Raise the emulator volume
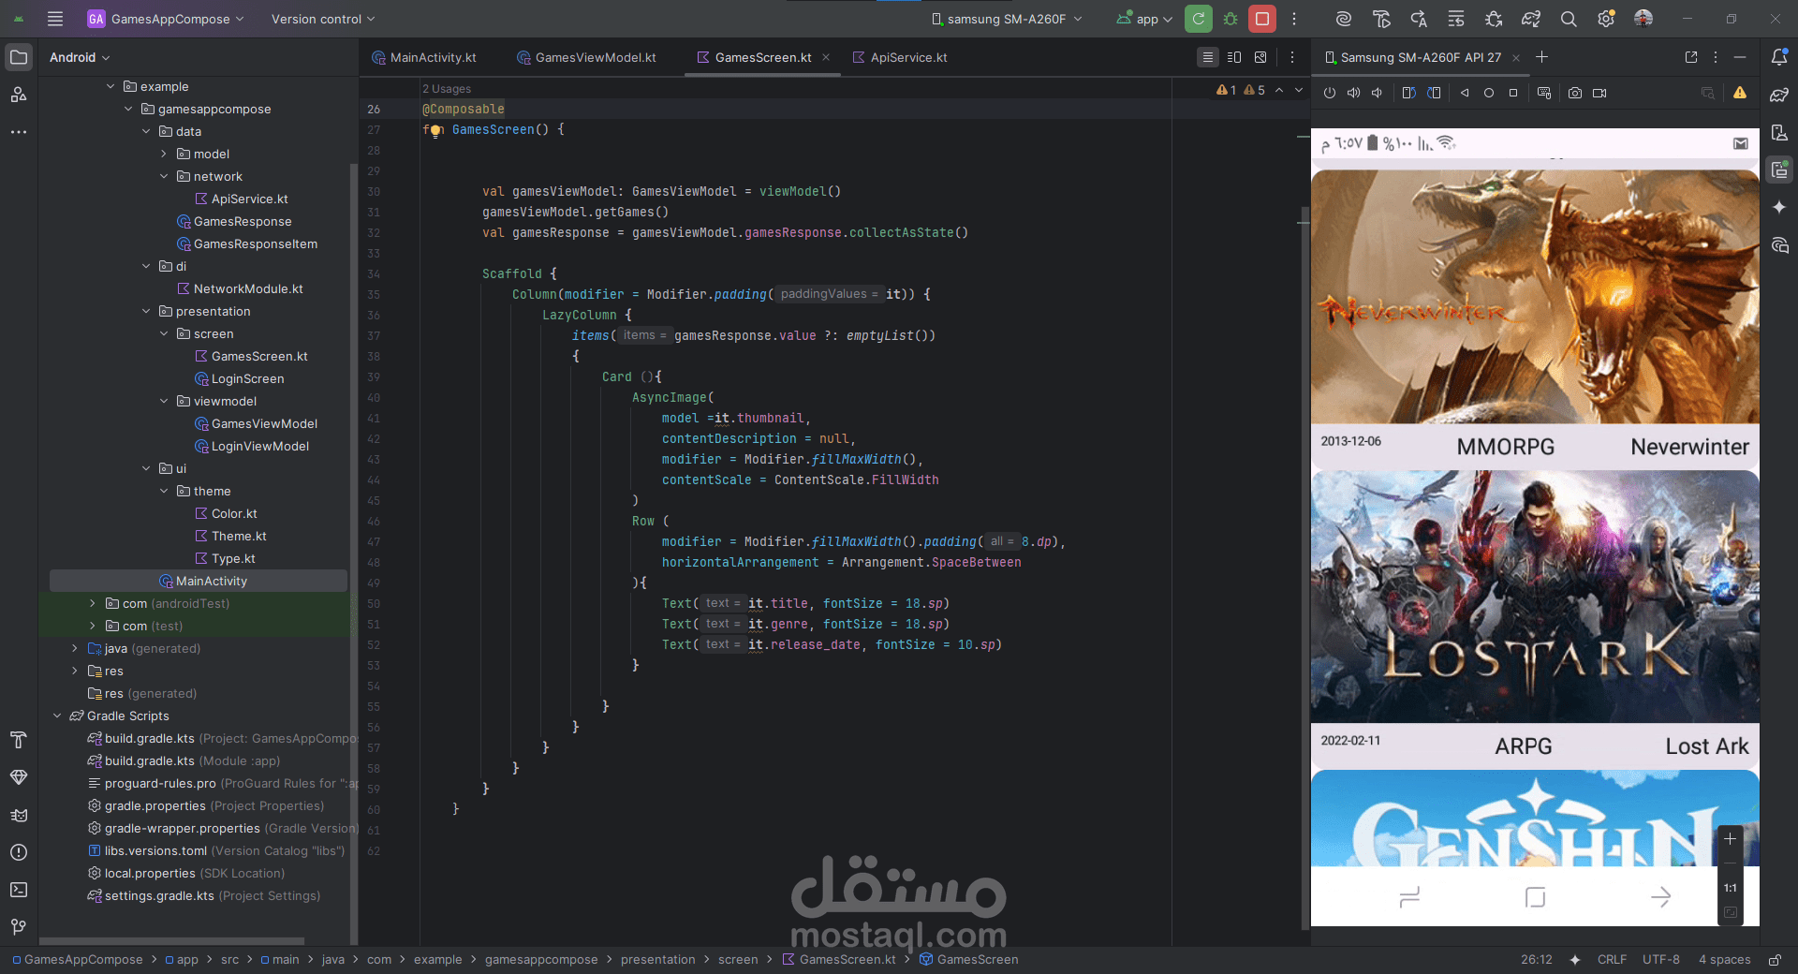The width and height of the screenshot is (1798, 974). click(1353, 93)
